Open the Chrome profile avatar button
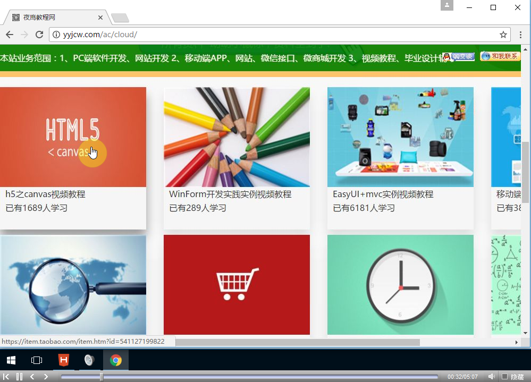531x382 pixels. pyautogui.click(x=447, y=5)
